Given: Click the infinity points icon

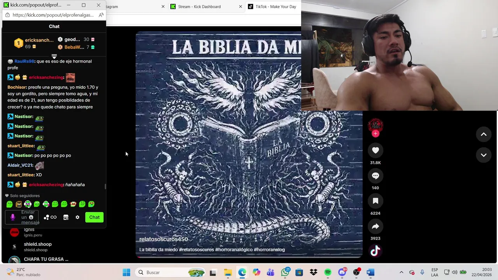Looking at the screenshot, I should 54,217.
